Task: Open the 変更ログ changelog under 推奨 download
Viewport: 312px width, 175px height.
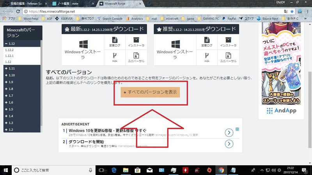Action: point(207,42)
